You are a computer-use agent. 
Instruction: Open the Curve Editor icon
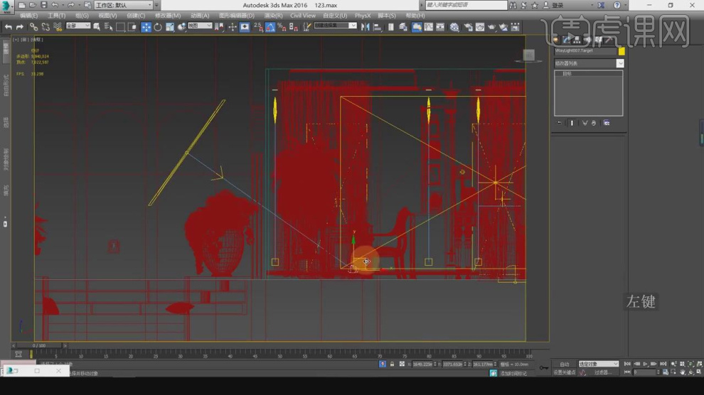pos(429,27)
